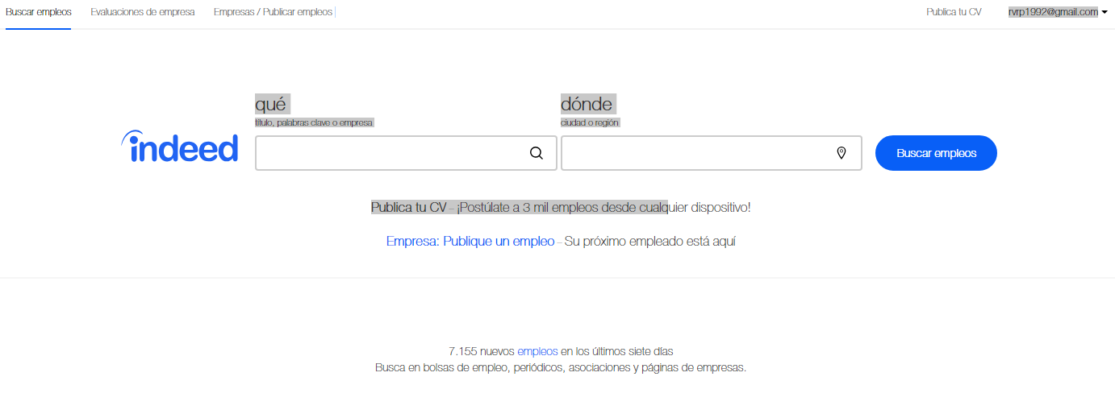
Task: Click the dónde label heading
Action: click(587, 104)
